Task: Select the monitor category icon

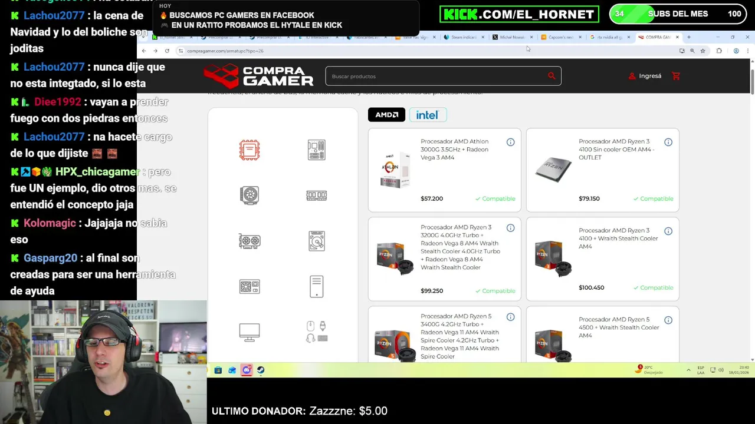Action: coord(250,332)
